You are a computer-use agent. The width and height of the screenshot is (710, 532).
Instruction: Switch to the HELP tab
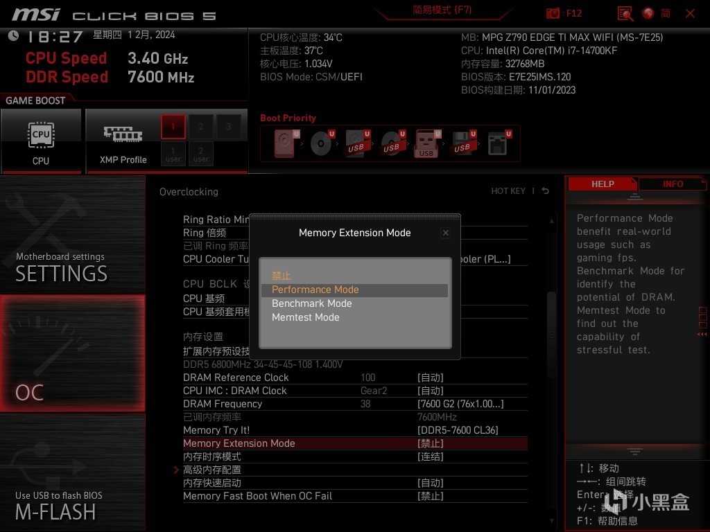click(603, 184)
